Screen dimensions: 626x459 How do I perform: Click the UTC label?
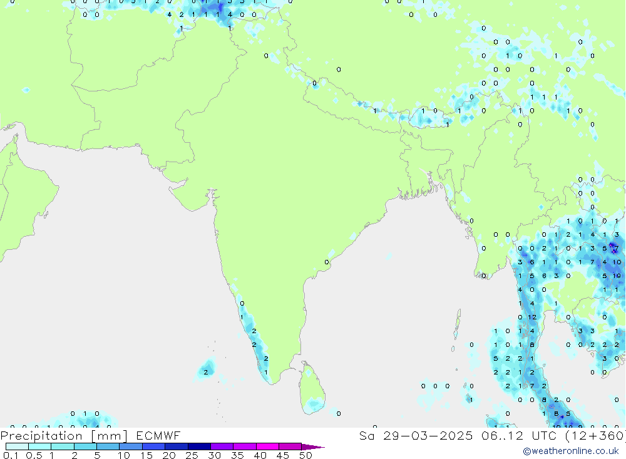click(x=544, y=435)
